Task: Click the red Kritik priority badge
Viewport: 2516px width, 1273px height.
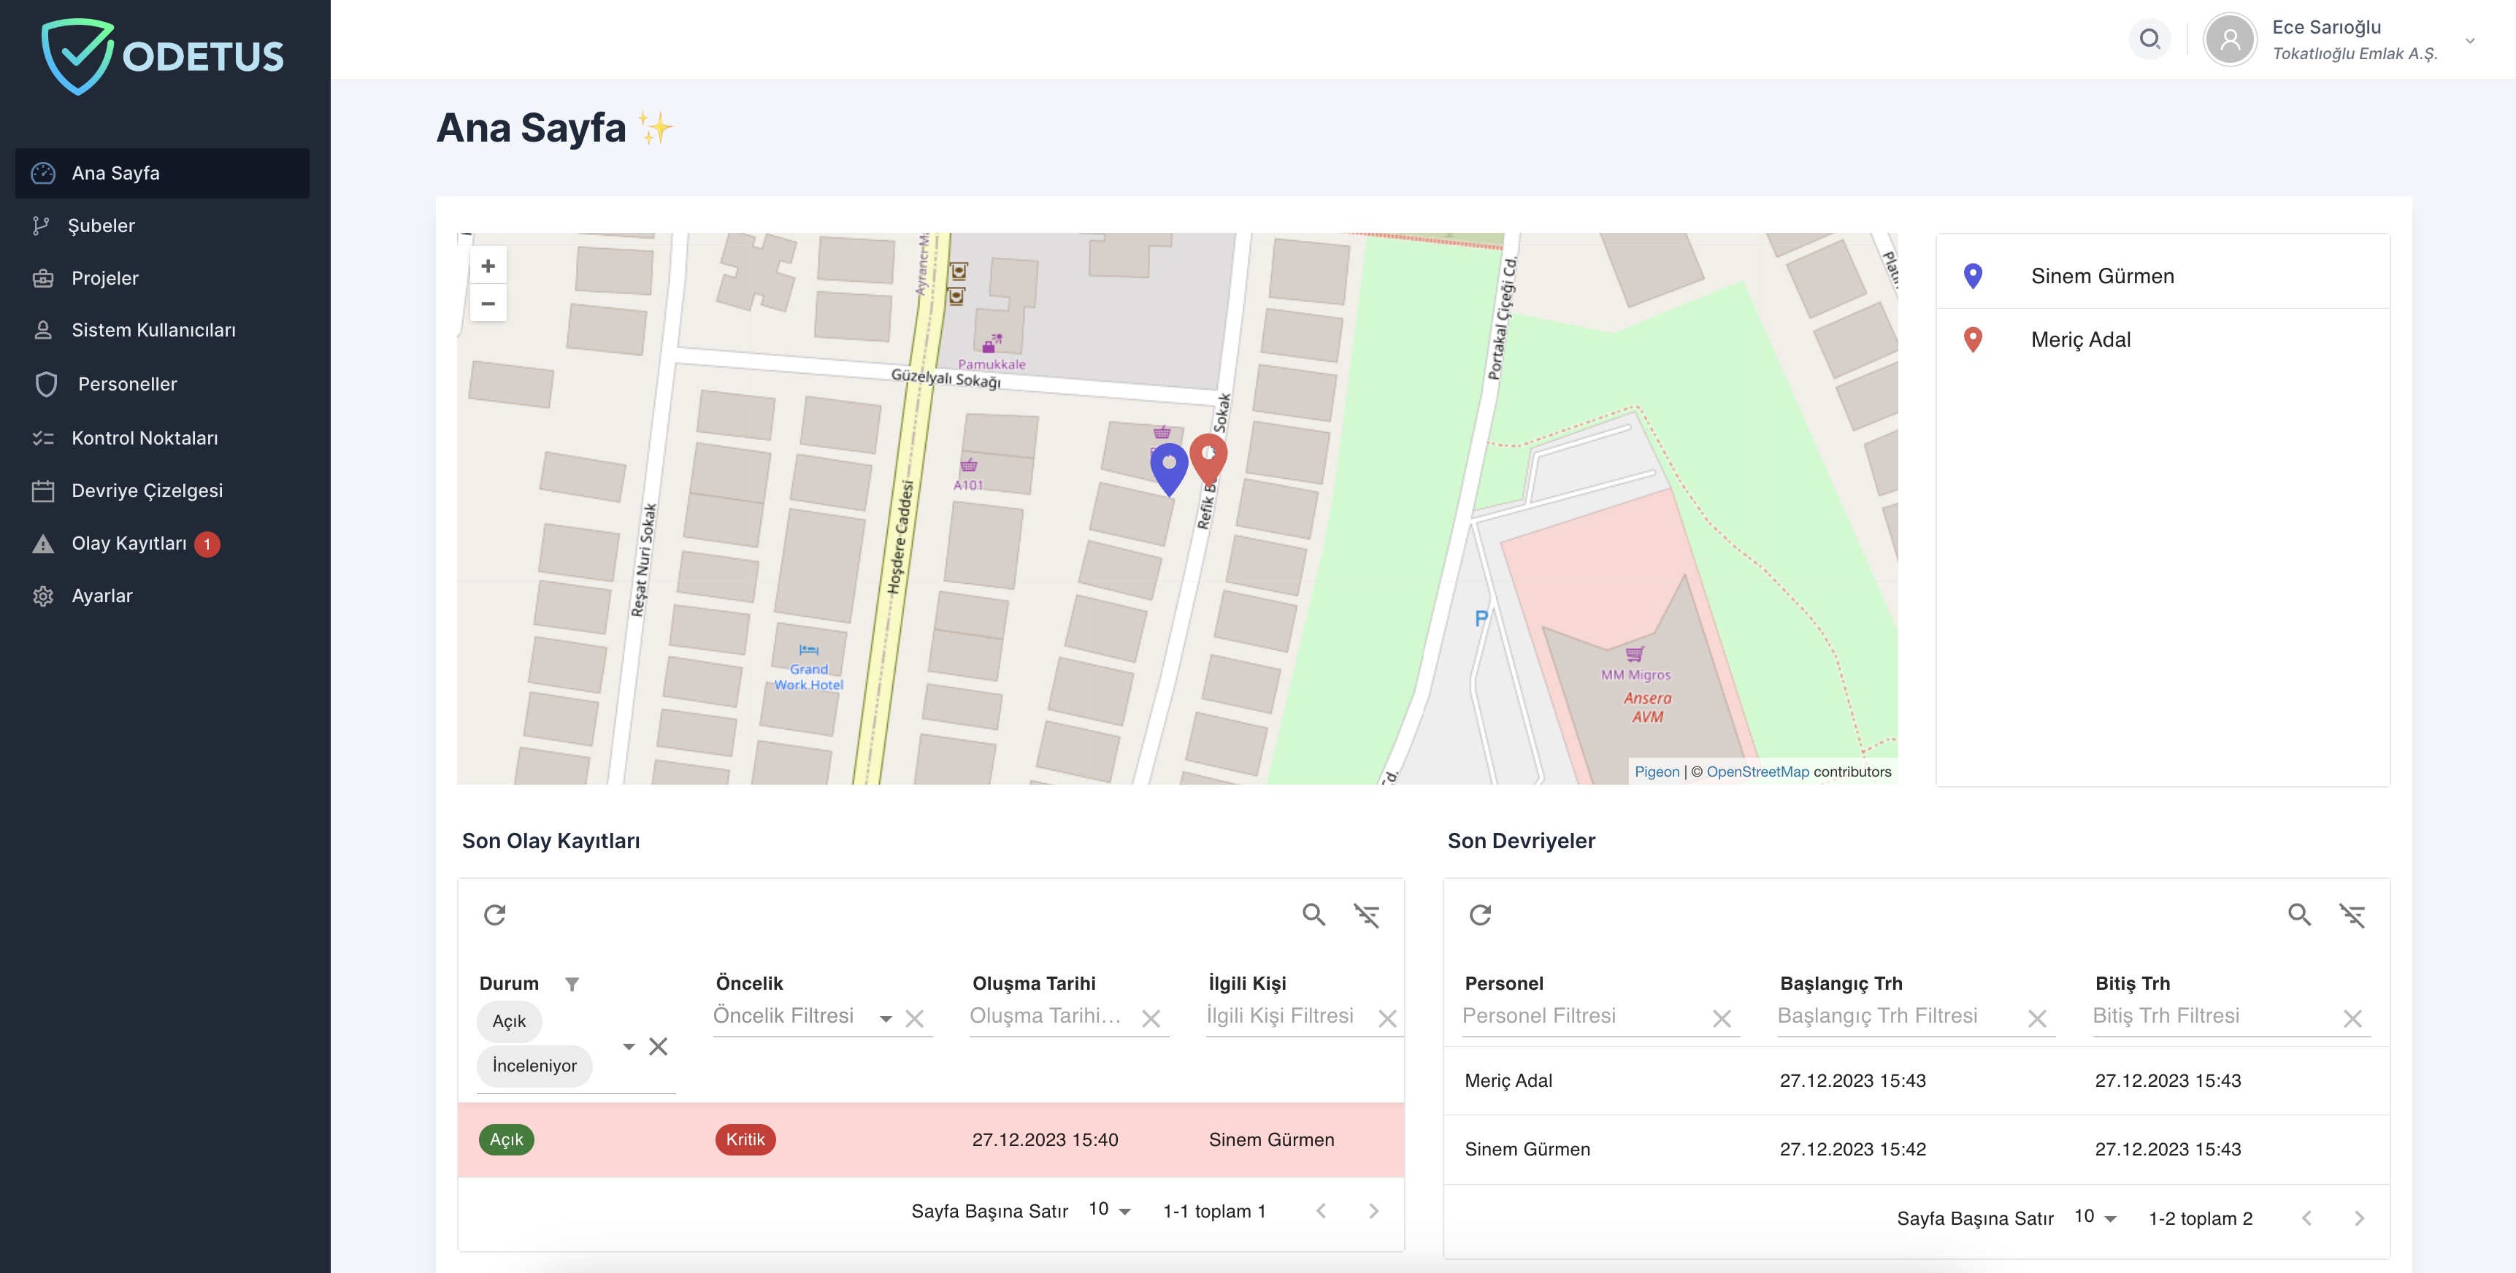Action: pos(745,1139)
